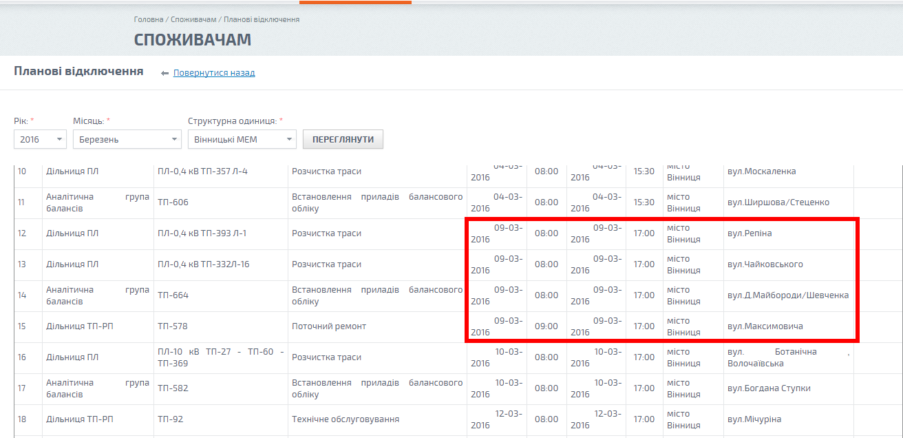Expand the Місяць dropdown showing Березень
This screenshot has width=903, height=438.
pyautogui.click(x=127, y=139)
